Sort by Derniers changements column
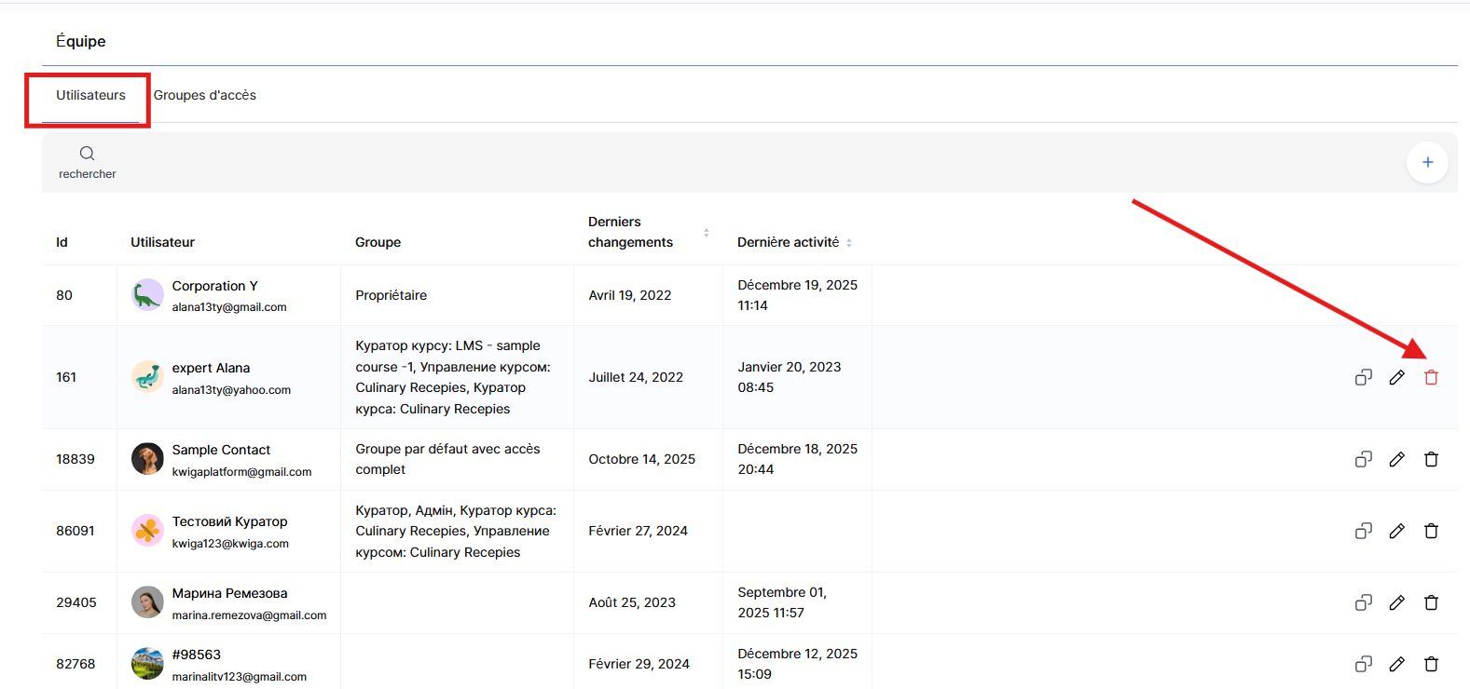Screen dimensions: 1470x689 coord(707,233)
